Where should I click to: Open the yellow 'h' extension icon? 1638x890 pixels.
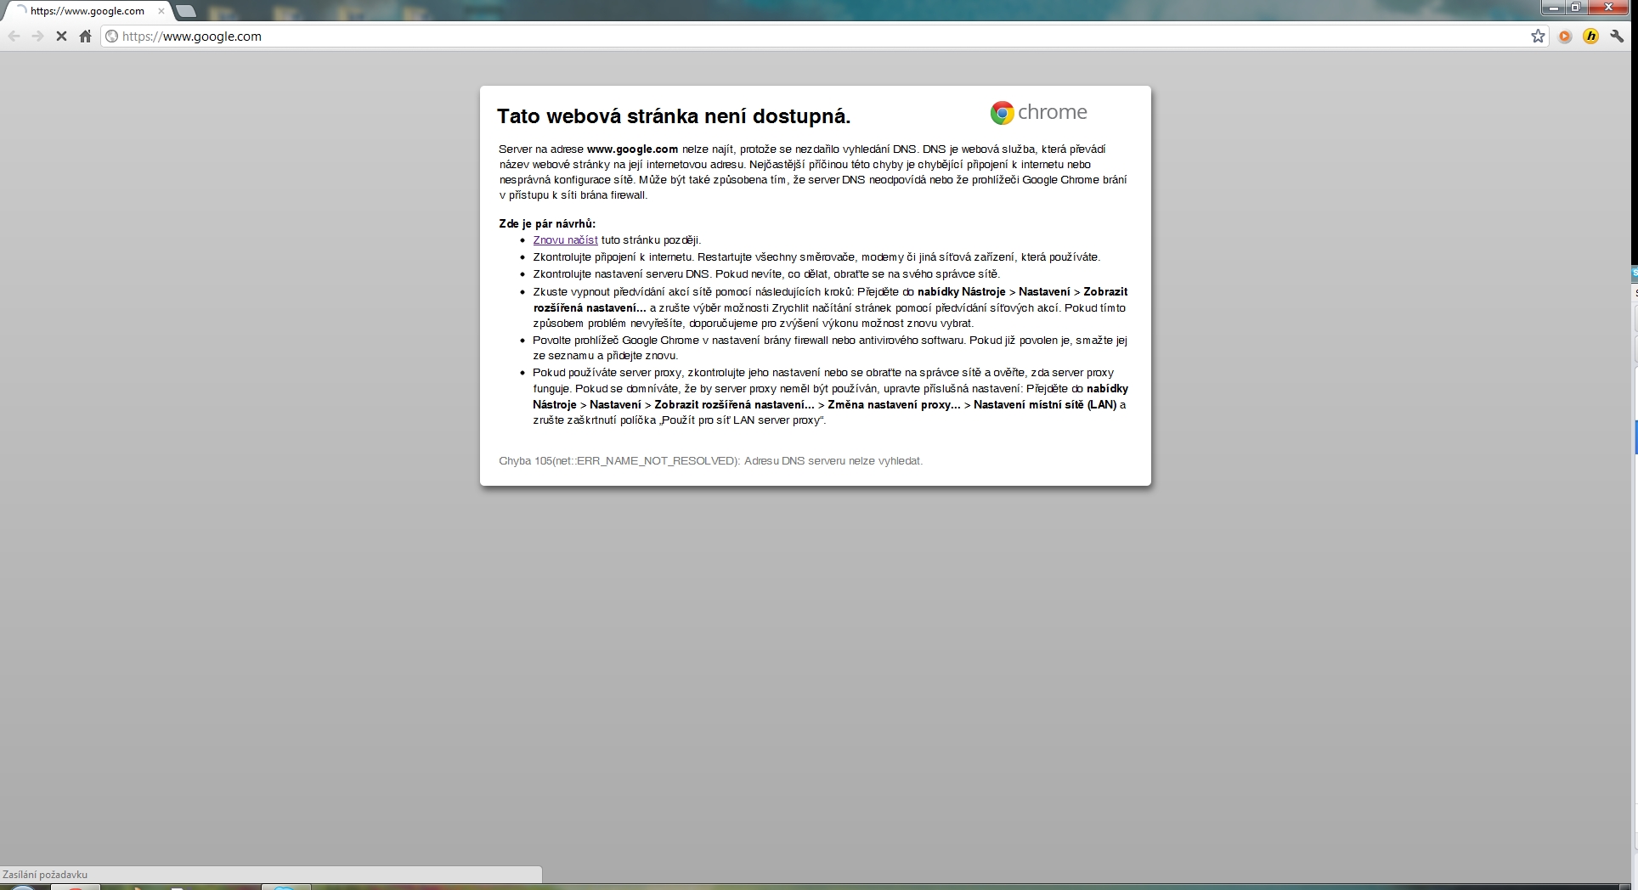[x=1590, y=37]
